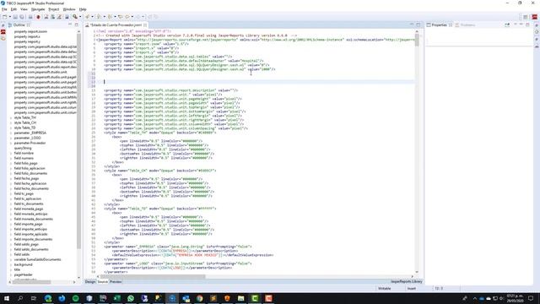Viewport: 540px width, 304px height.
Task: Open Excel from the taskbar
Action: pos(116,298)
